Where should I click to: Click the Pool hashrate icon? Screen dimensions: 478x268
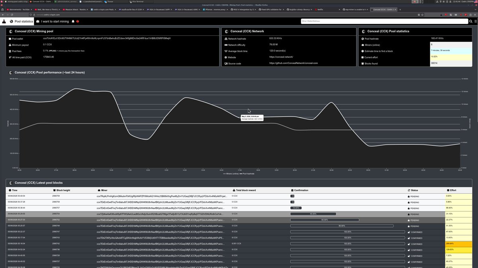coord(362,39)
